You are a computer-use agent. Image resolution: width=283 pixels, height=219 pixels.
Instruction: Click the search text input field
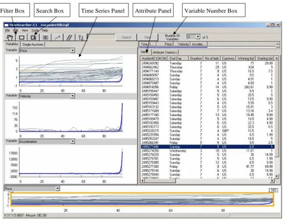[x=101, y=37]
